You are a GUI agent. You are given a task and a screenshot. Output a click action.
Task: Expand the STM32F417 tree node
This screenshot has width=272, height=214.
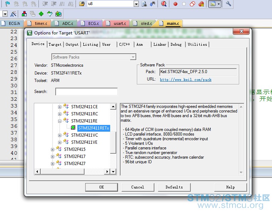pyautogui.click(x=52, y=157)
